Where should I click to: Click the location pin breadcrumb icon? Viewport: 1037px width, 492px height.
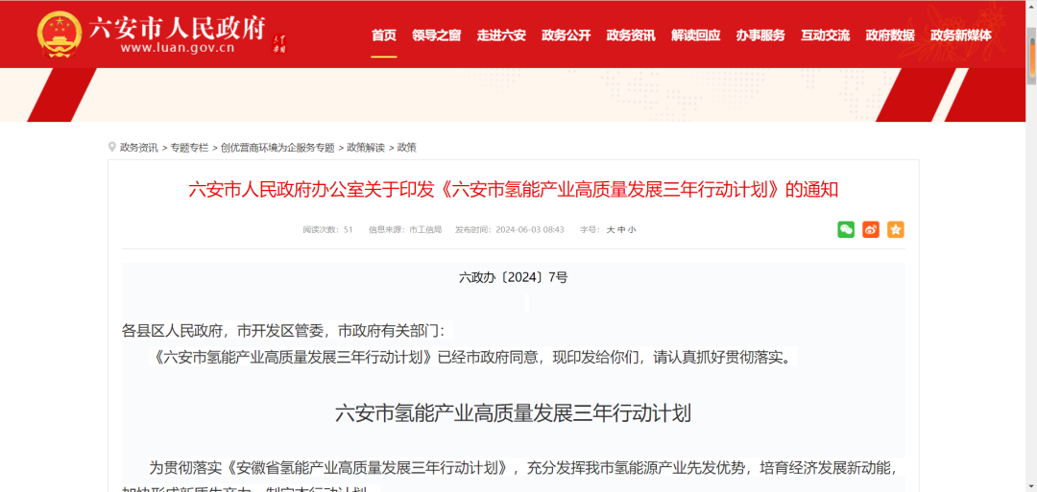point(111,147)
